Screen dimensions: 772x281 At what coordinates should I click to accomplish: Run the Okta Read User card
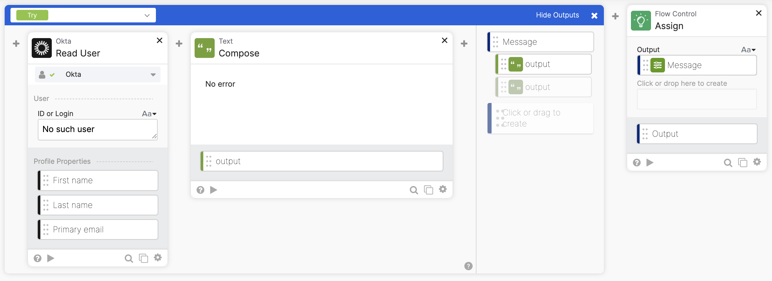click(51, 258)
